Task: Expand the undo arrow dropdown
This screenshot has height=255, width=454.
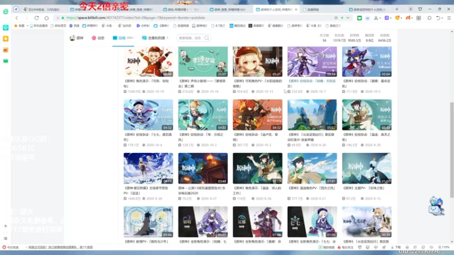Action: pos(443,18)
